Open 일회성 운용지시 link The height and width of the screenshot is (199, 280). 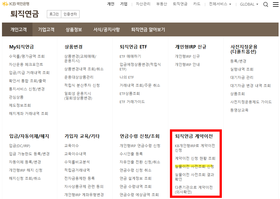78,96
